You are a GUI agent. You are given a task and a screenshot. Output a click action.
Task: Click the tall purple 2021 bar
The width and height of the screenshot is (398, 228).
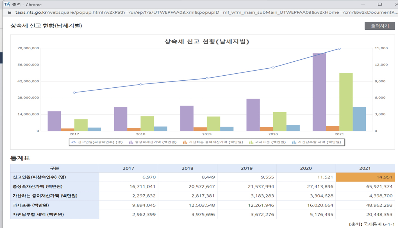319,92
